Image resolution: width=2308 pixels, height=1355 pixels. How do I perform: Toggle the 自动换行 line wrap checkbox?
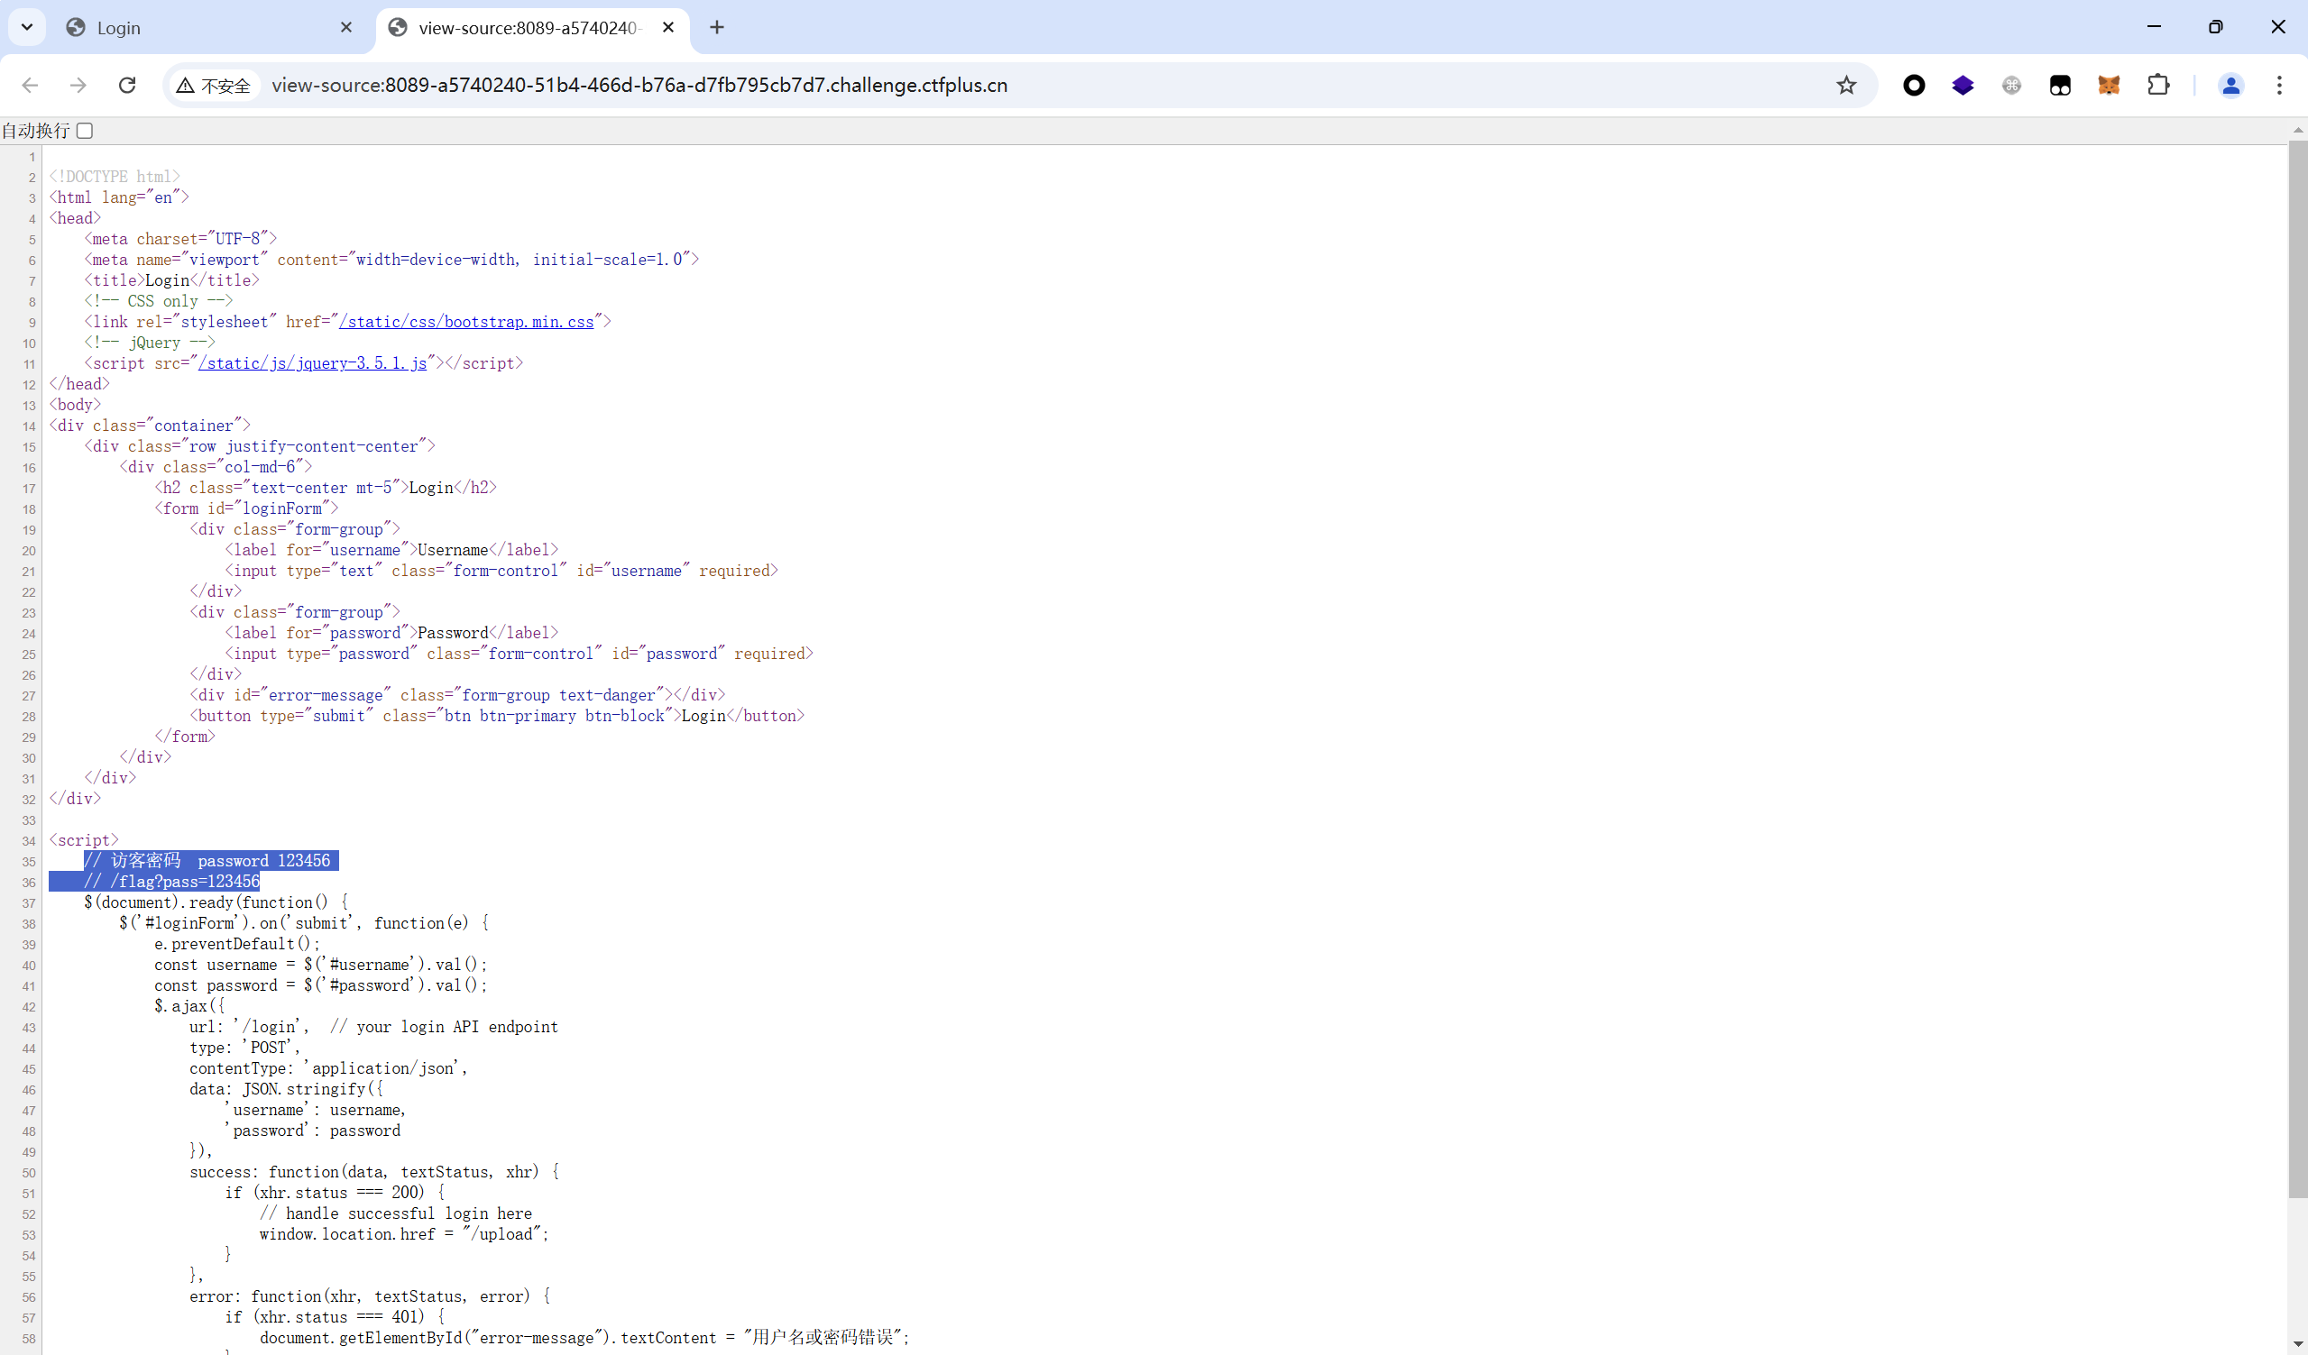[x=84, y=131]
